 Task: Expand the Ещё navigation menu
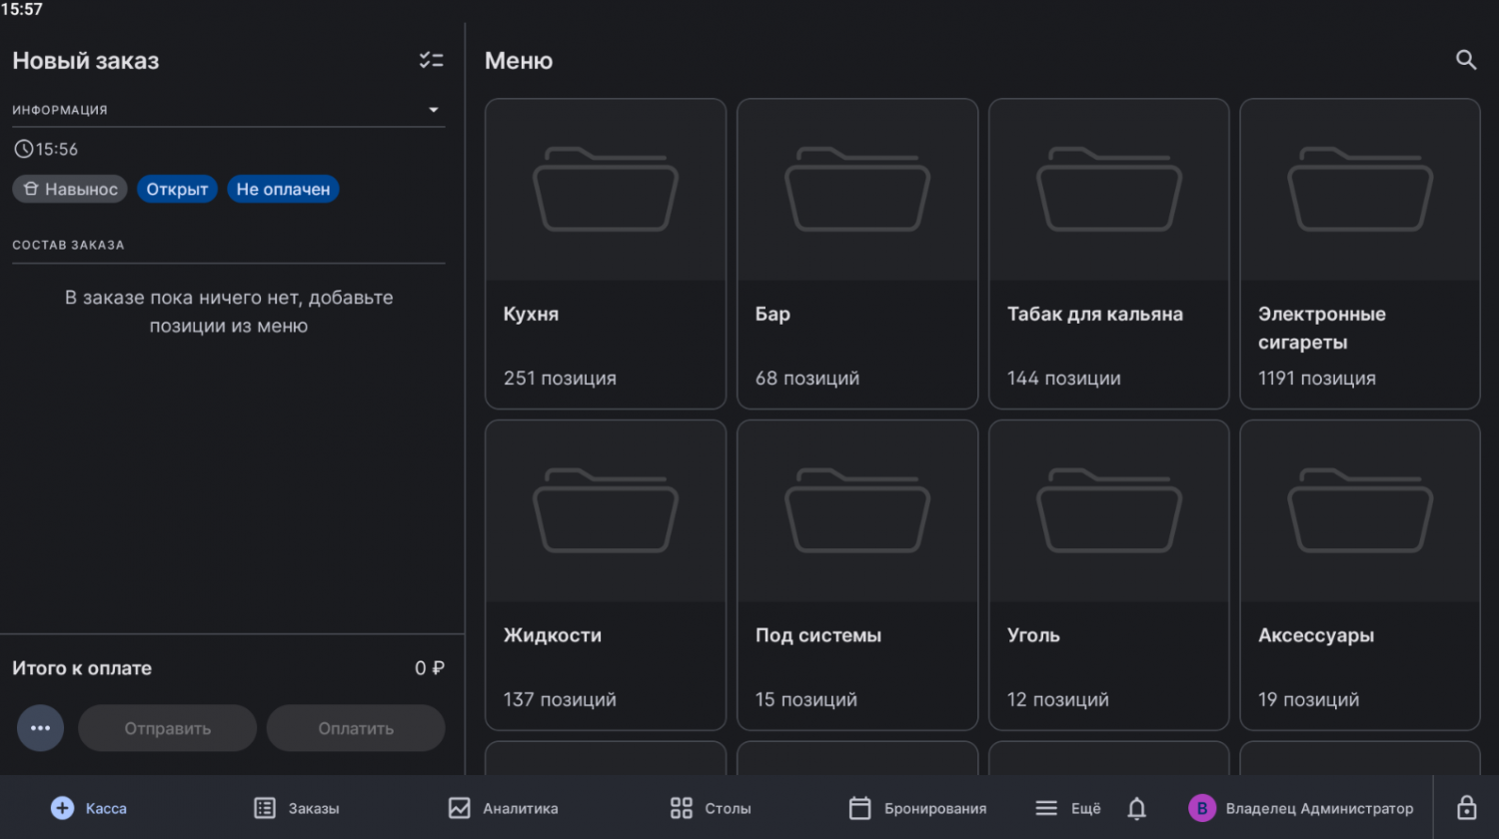(x=1068, y=808)
